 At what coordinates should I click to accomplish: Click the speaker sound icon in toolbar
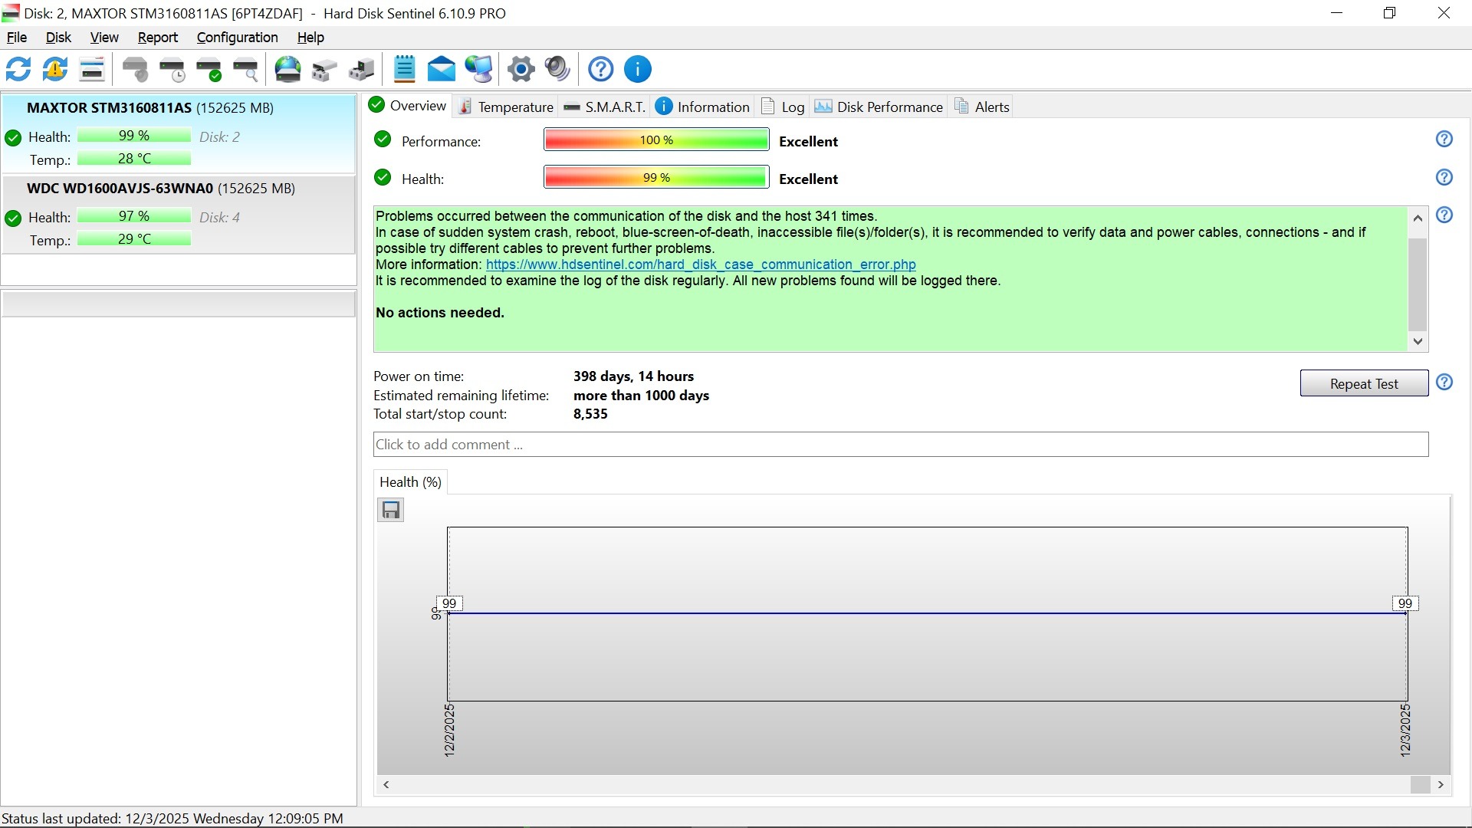click(x=557, y=70)
